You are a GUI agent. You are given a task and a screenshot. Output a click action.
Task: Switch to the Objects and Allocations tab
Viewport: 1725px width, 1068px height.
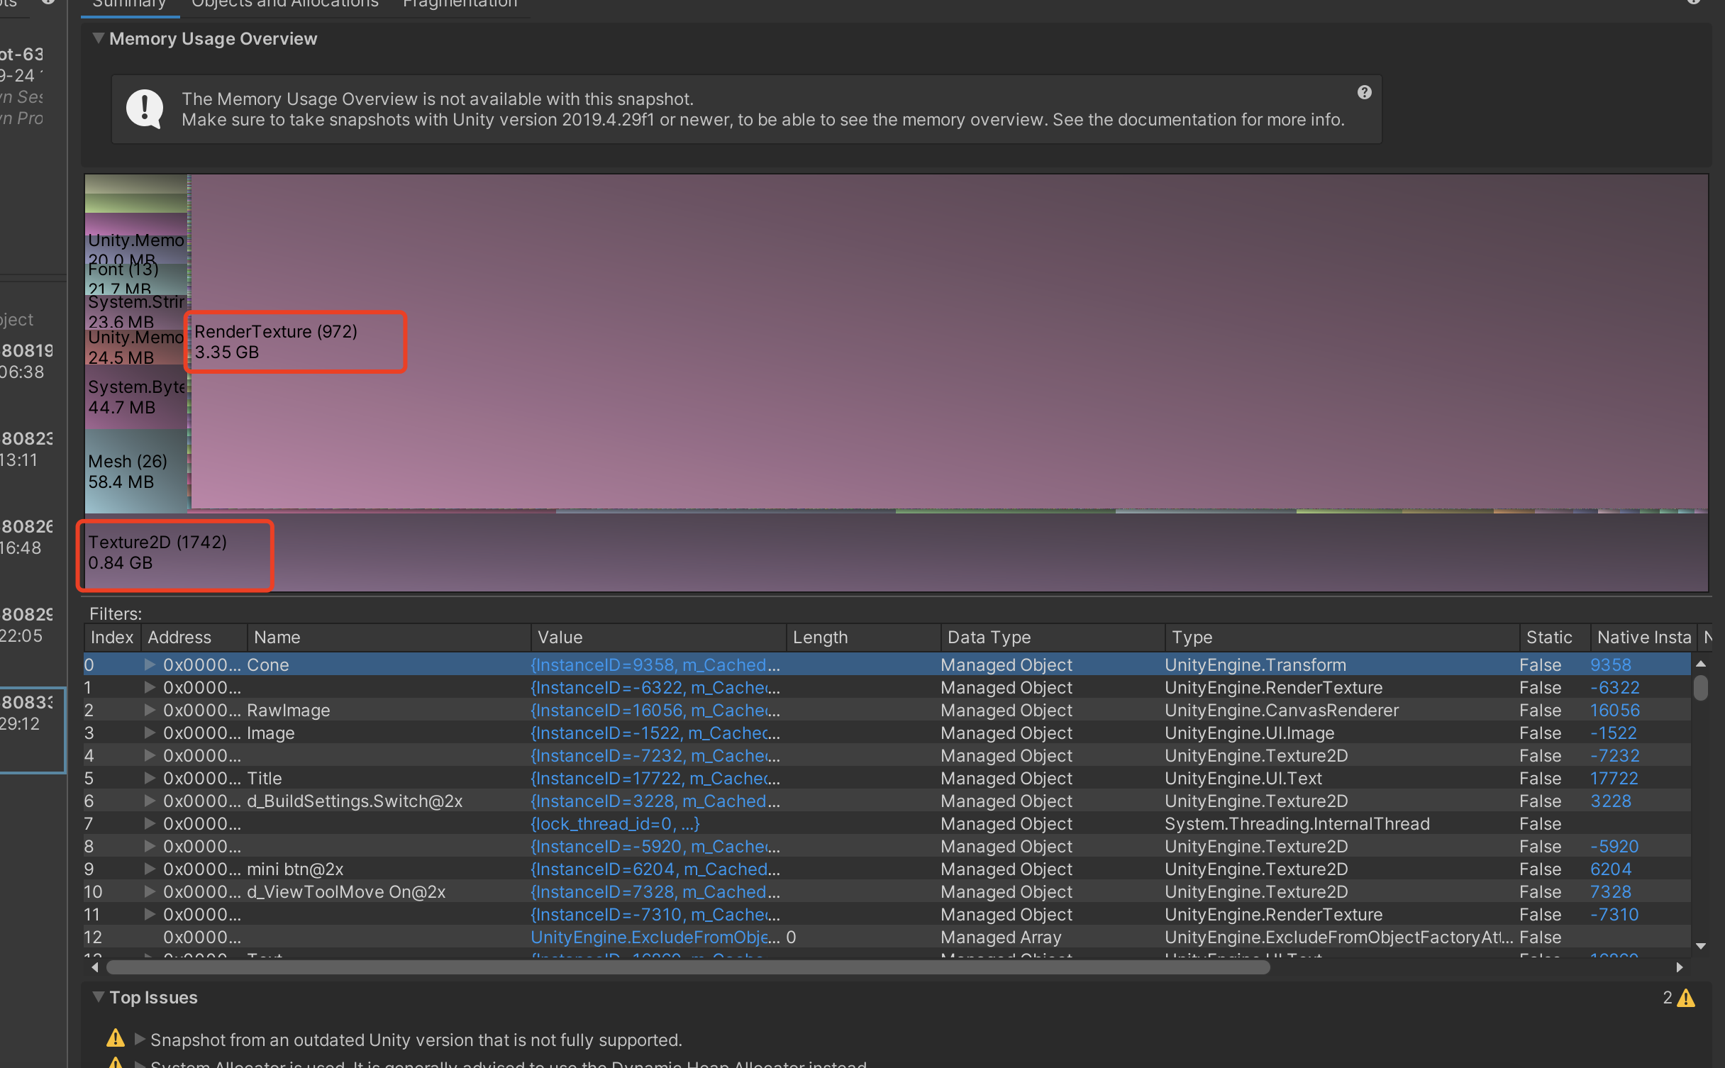[284, 4]
